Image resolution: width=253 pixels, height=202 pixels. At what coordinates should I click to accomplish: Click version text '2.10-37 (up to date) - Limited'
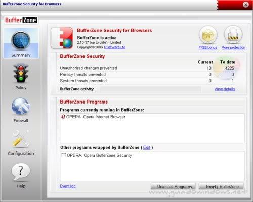99,42
